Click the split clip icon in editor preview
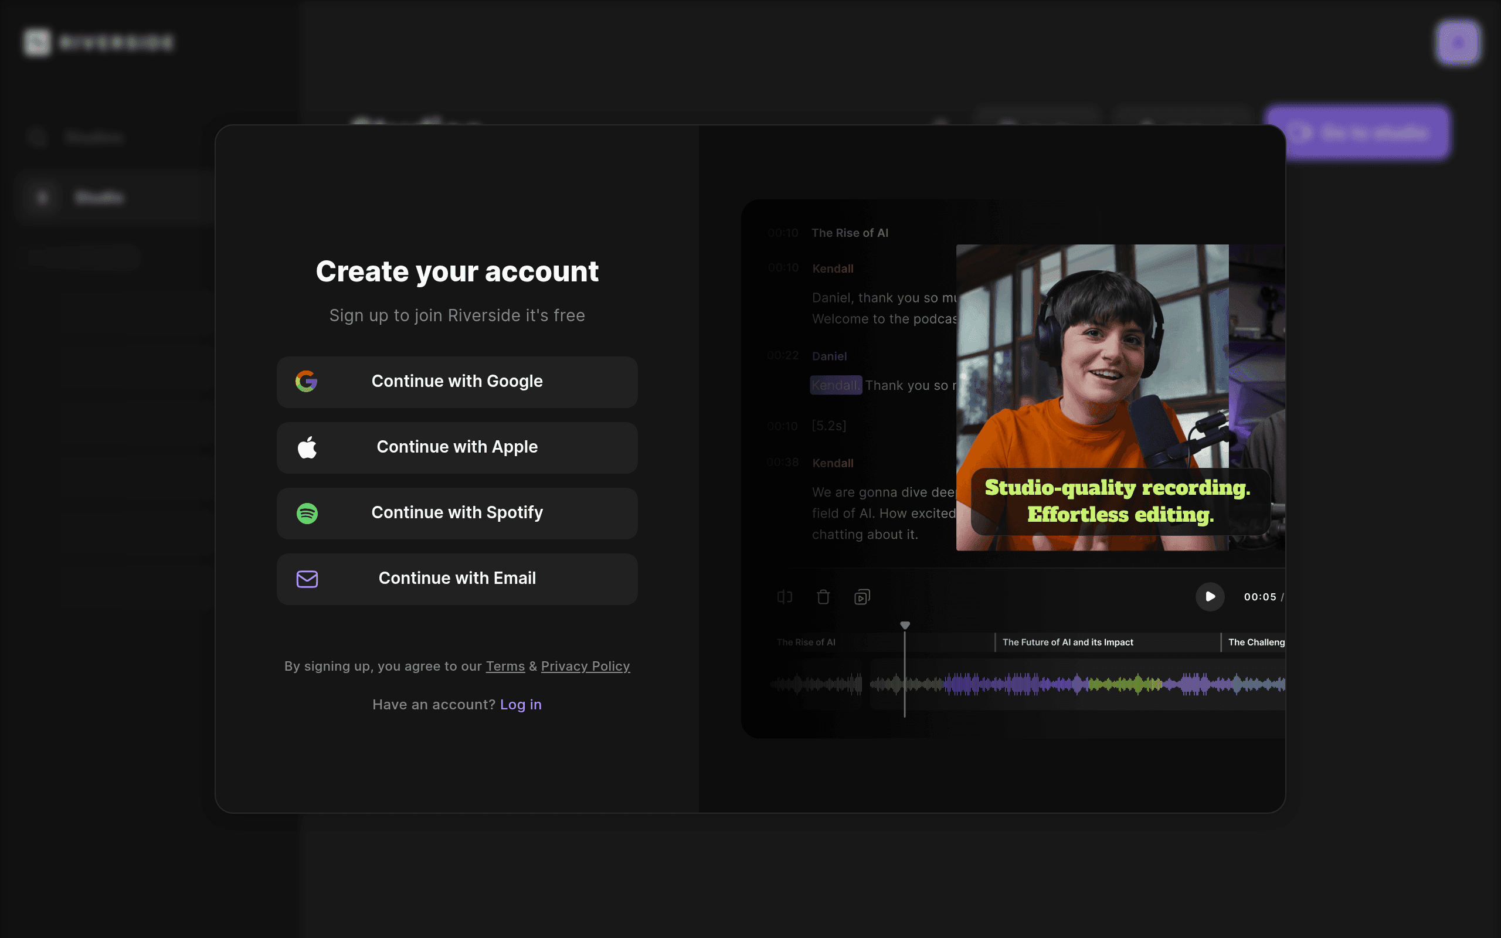 point(785,597)
